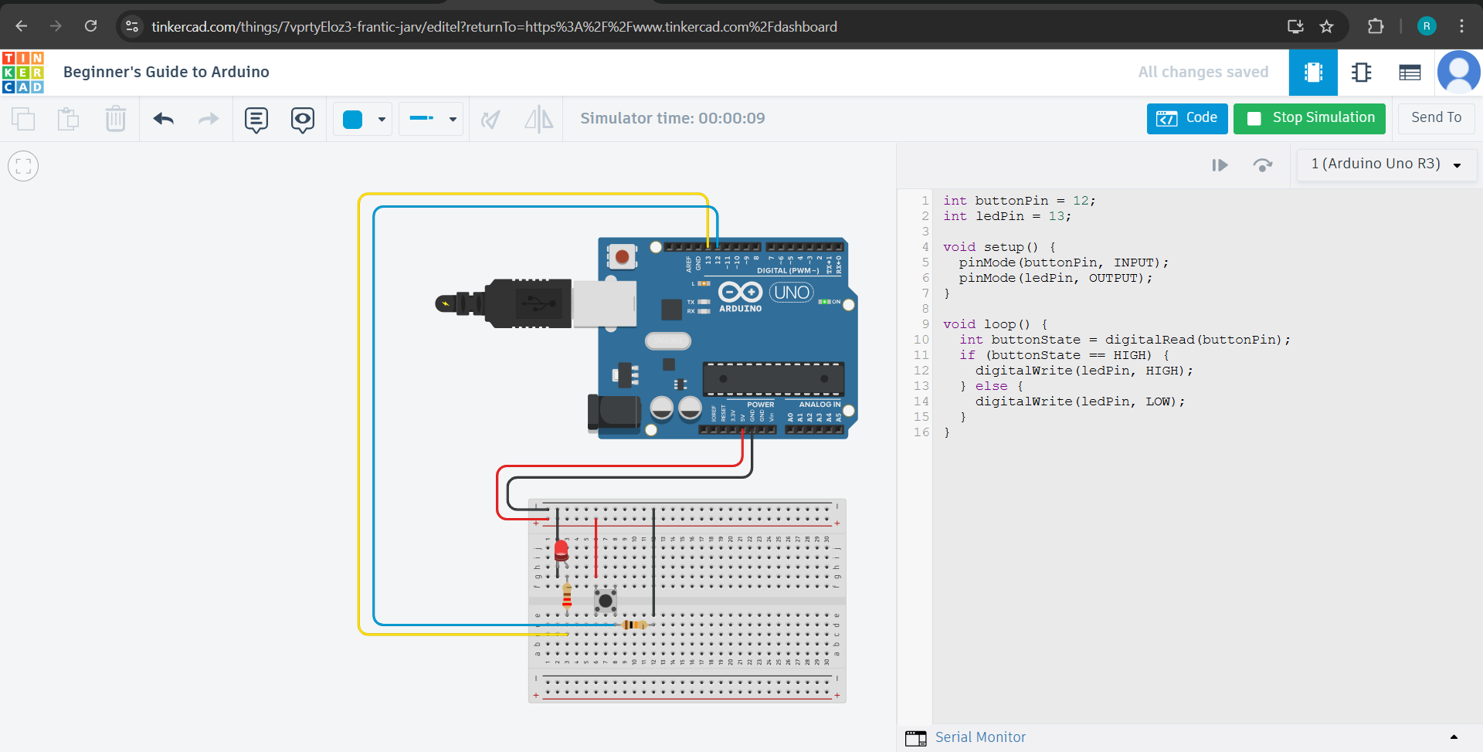Click code line 'int buttonPin = 12;'
Viewport: 1483px width, 752px height.
tap(1019, 201)
